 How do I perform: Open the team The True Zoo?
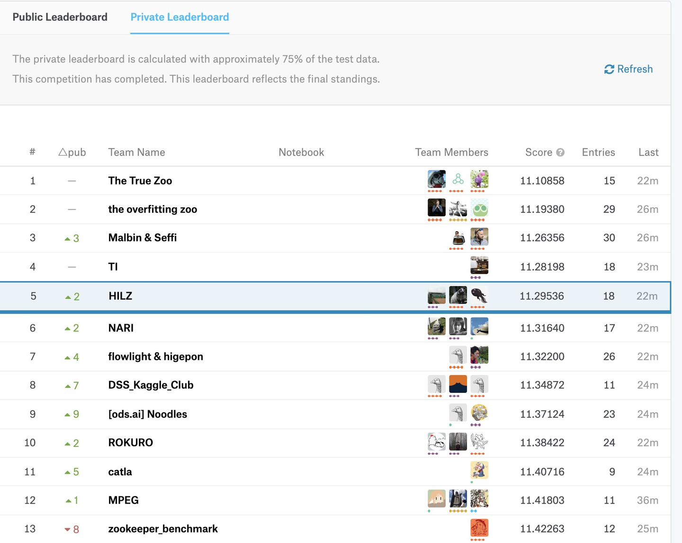140,181
